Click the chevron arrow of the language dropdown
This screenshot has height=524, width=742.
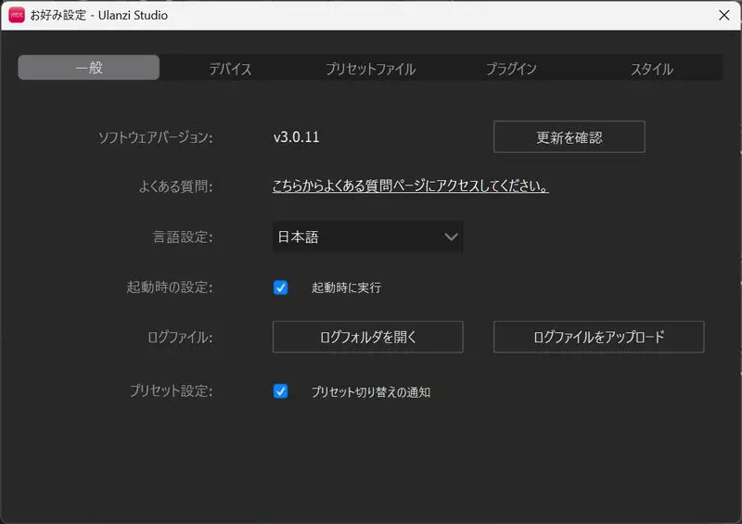pos(451,236)
